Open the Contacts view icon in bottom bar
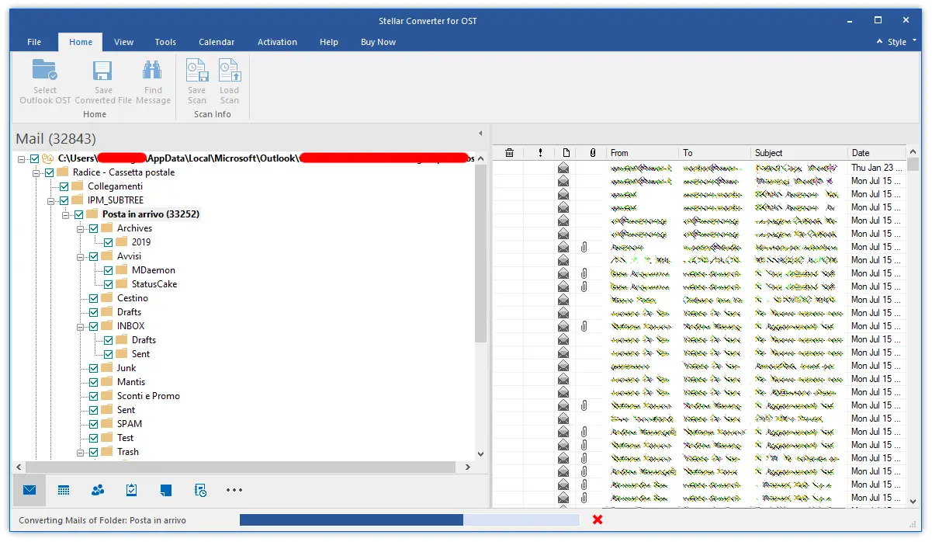Image resolution: width=932 pixels, height=542 pixels. pos(98,490)
